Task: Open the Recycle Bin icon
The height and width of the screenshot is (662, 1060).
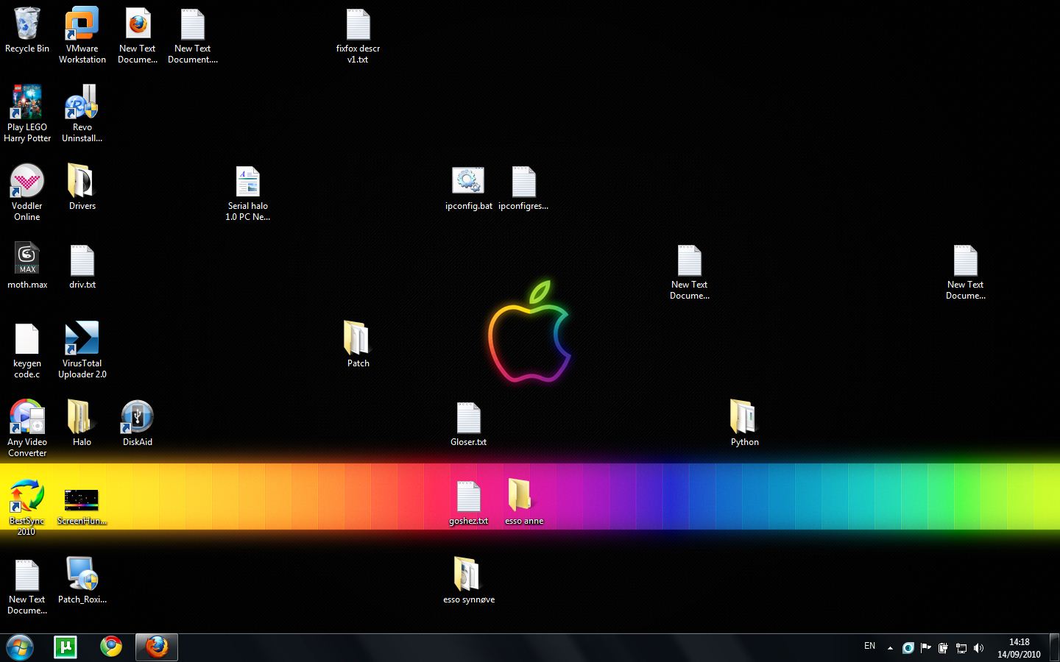Action: [27, 31]
